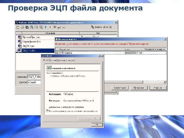Click right arrow of horizontal scrollbar

(x=165, y=82)
